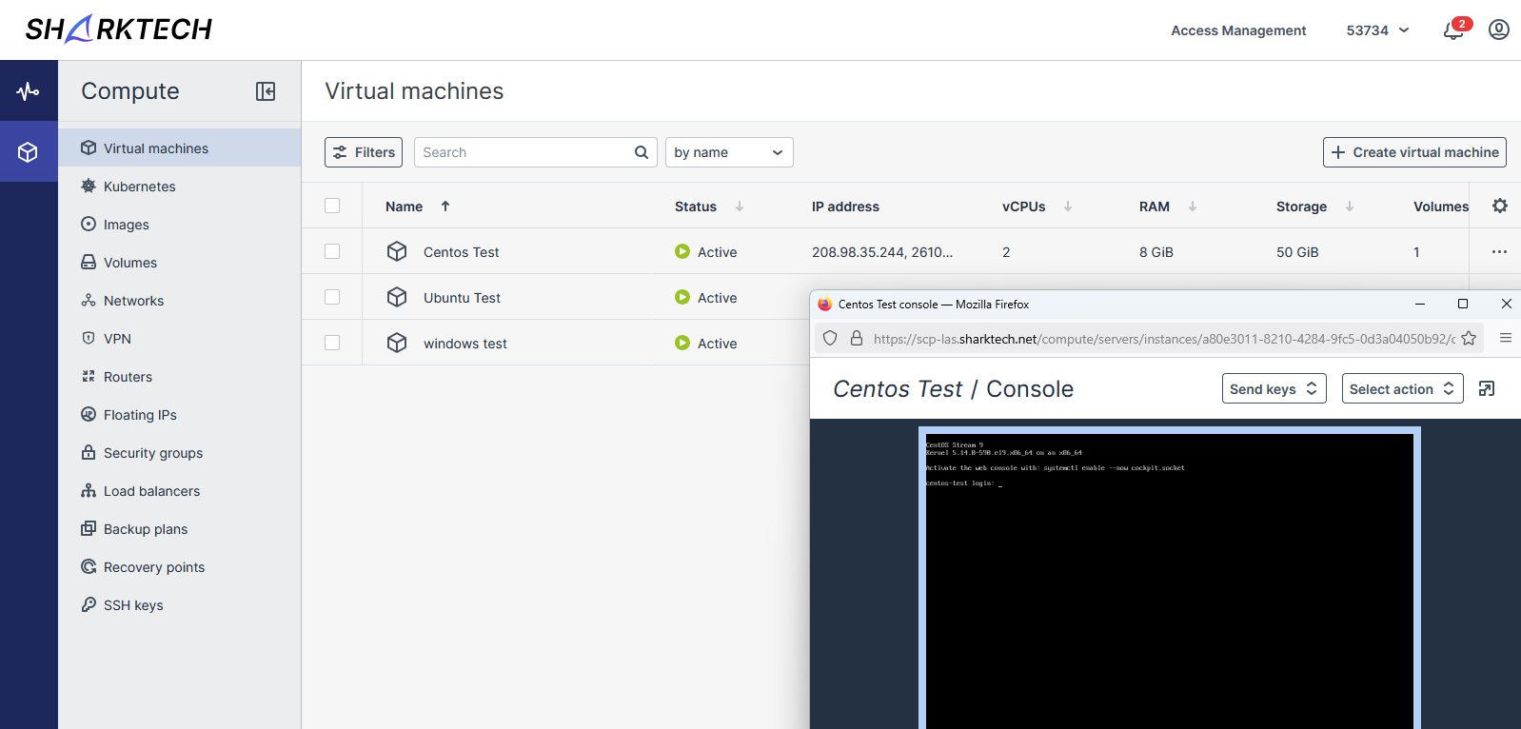Tick the Centos Test row checkbox
Image resolution: width=1521 pixels, height=729 pixels.
point(332,252)
